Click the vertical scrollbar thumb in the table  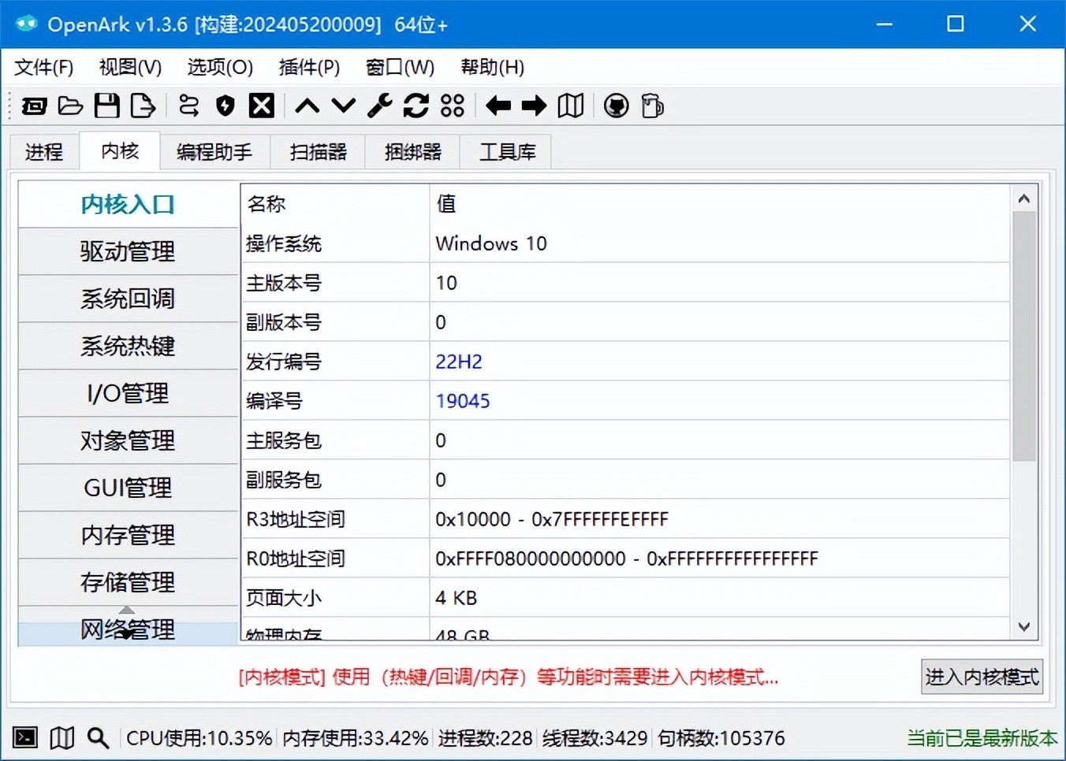coord(1023,335)
